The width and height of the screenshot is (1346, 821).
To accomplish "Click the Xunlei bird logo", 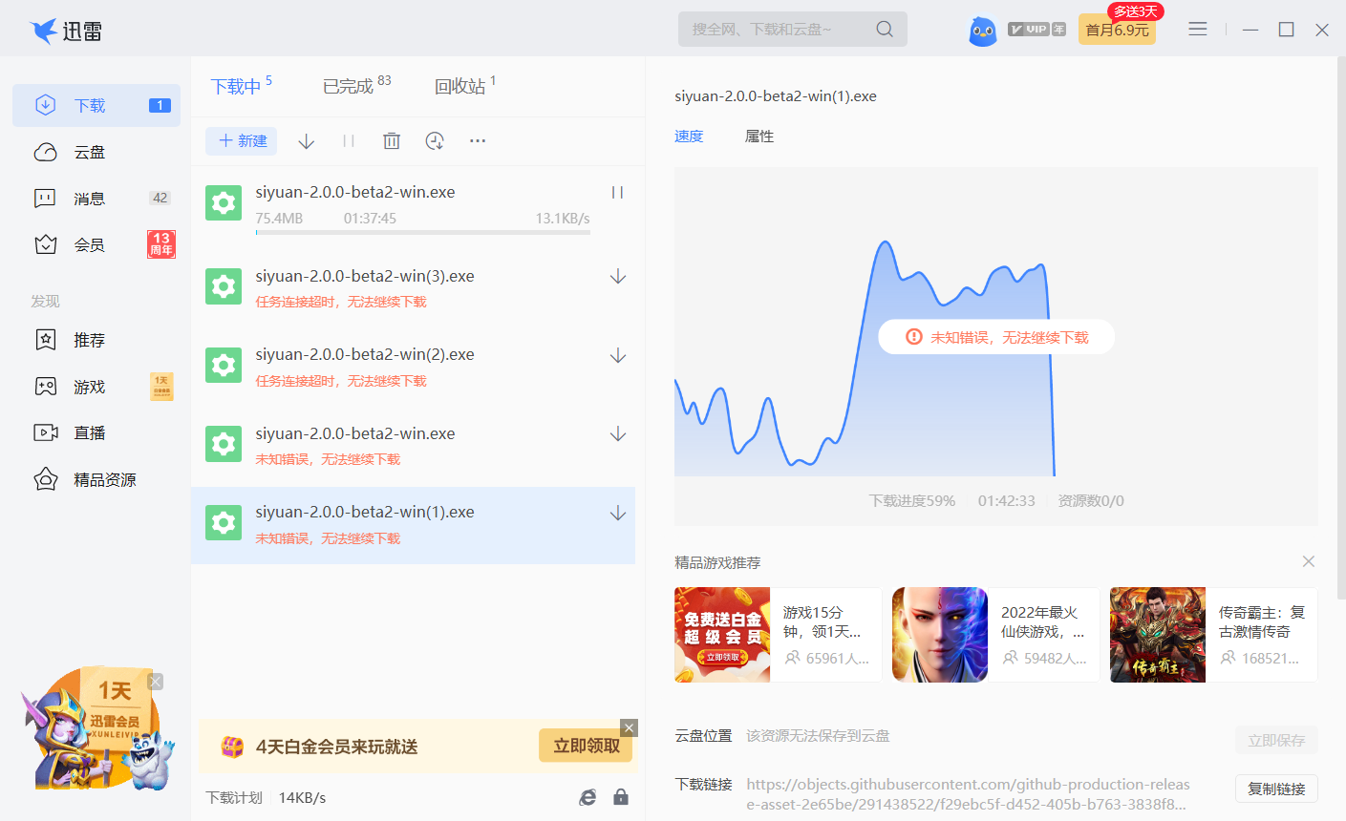I will click(x=44, y=31).
